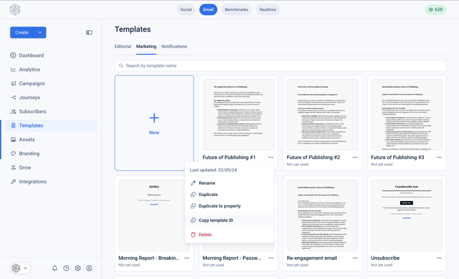Open settings gear in sidebar footer

coord(77,268)
